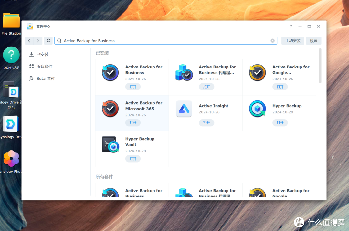Click the Hyper Backup Vault safe icon
This screenshot has width=349, height=231.
[x=110, y=144]
